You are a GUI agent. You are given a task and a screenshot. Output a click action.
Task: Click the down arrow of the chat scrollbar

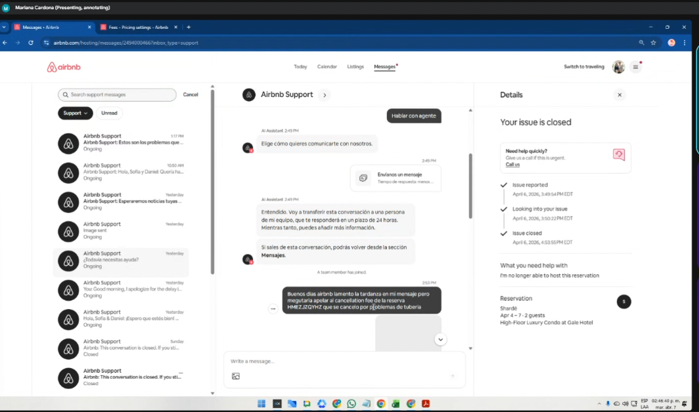(x=470, y=349)
